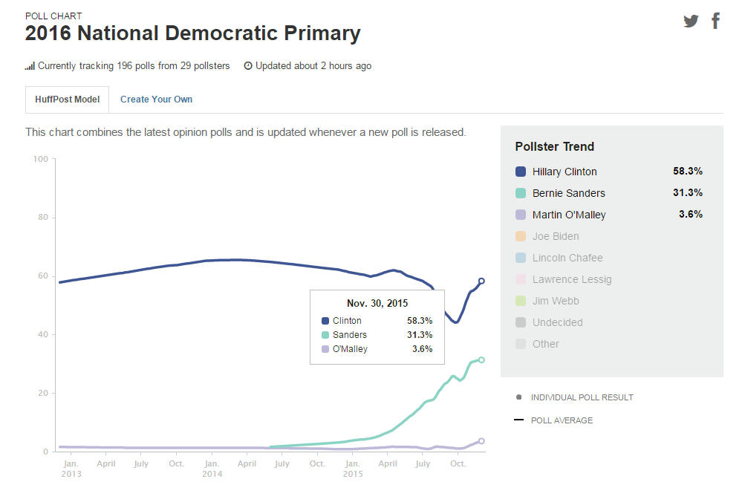This screenshot has height=485, width=745.
Task: Show the Undecided trend in legend
Action: pos(557,322)
